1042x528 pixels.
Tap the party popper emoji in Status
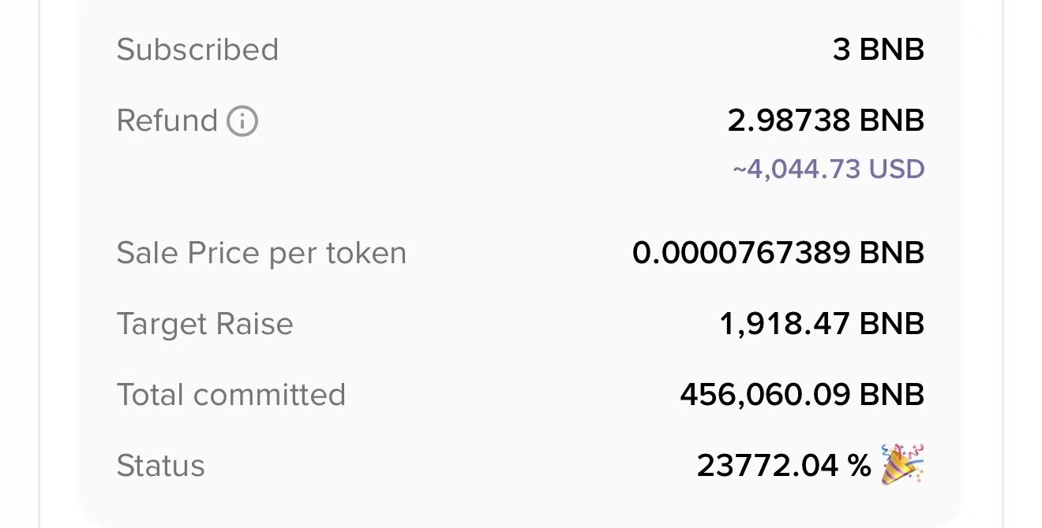pyautogui.click(x=902, y=464)
